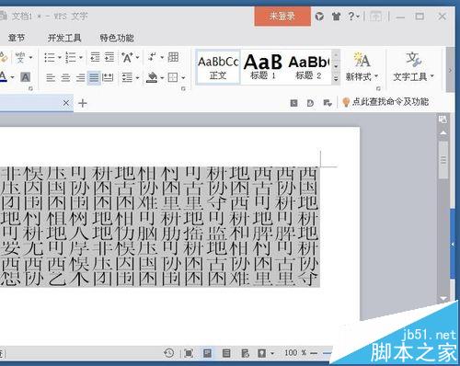460x366 pixels.
Task: Align text right
Action: pos(80,77)
